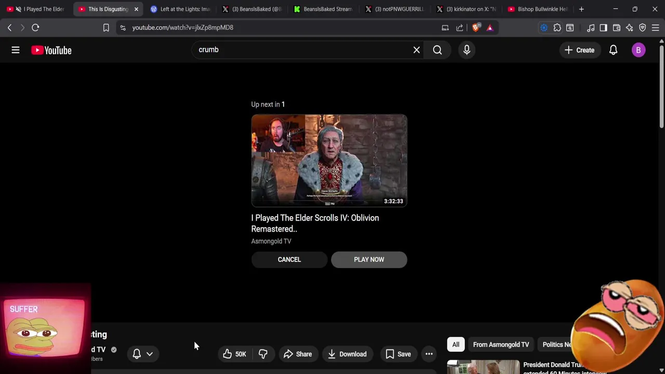This screenshot has width=665, height=374.
Task: Dislike the video with thumbs down
Action: 263,354
